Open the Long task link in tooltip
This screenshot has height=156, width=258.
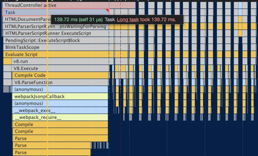pyautogui.click(x=128, y=20)
